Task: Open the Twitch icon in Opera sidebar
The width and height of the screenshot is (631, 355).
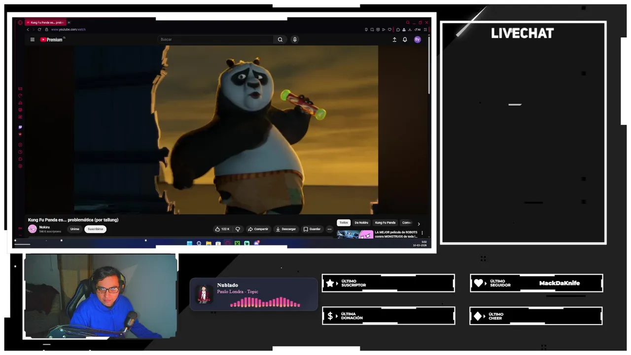Action: (x=20, y=127)
